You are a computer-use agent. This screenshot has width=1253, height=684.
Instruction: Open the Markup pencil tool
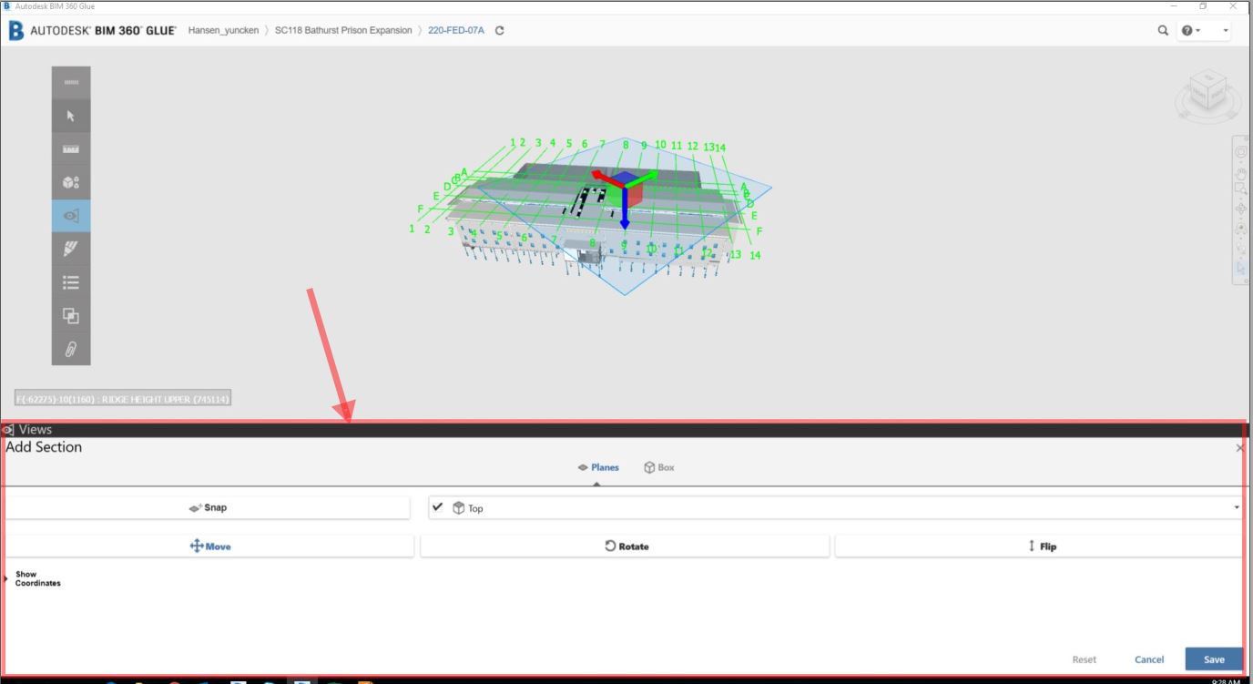pos(70,249)
